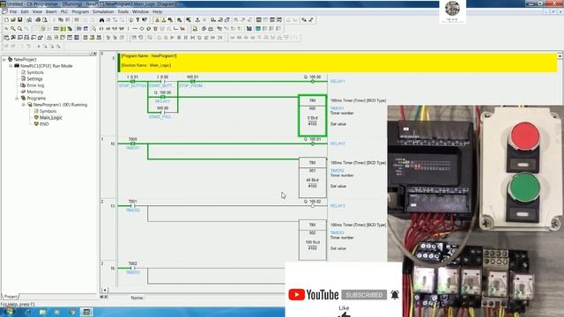Select the END section tree item
The width and height of the screenshot is (564, 317).
coord(44,124)
